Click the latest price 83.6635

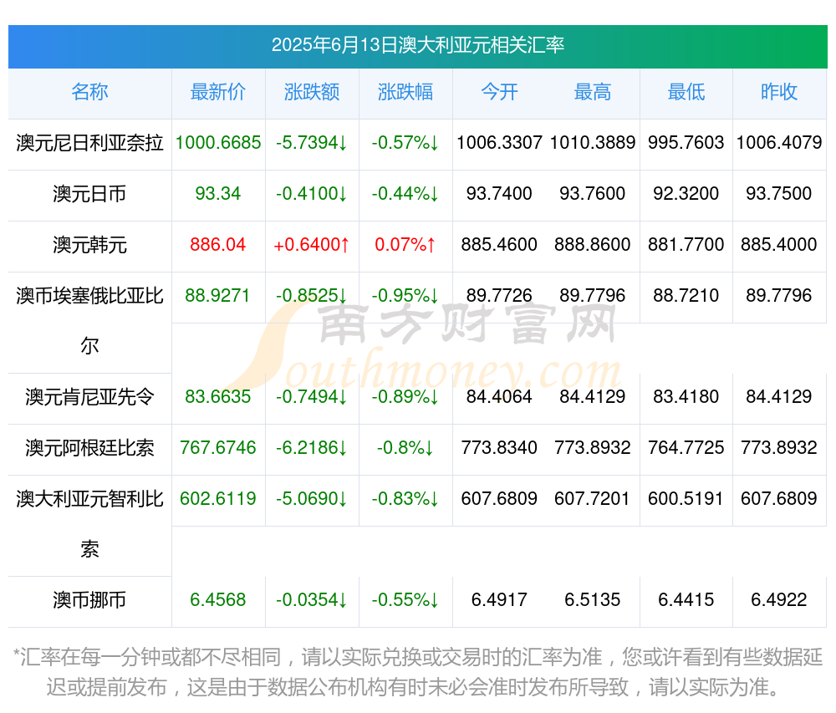[x=218, y=396]
